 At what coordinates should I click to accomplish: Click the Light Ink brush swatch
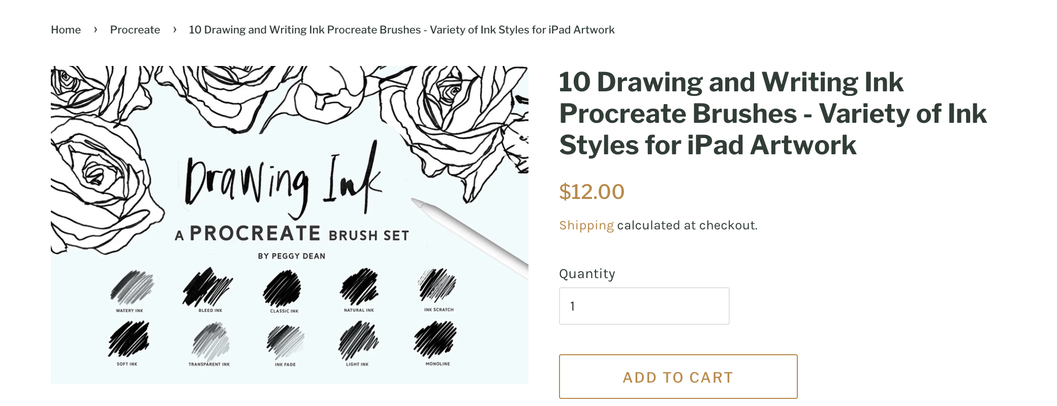pyautogui.click(x=358, y=340)
